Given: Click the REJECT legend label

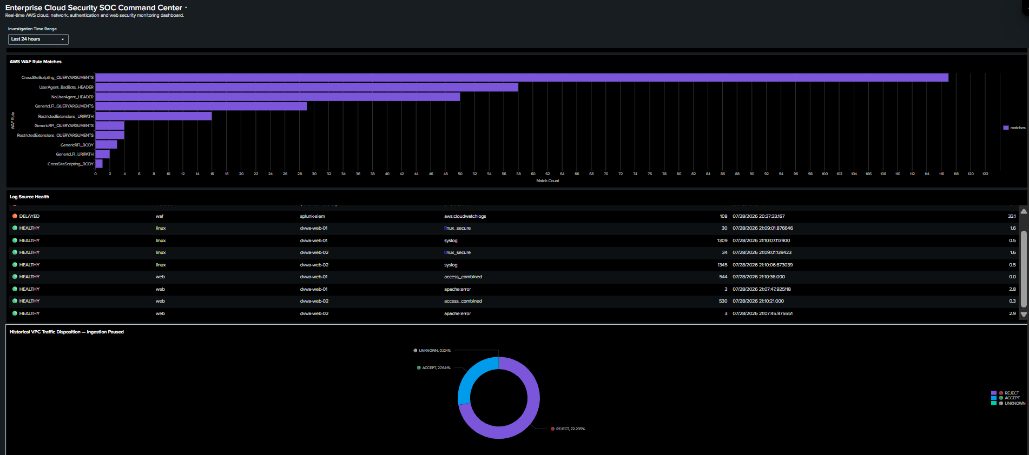Looking at the screenshot, I should (1012, 393).
